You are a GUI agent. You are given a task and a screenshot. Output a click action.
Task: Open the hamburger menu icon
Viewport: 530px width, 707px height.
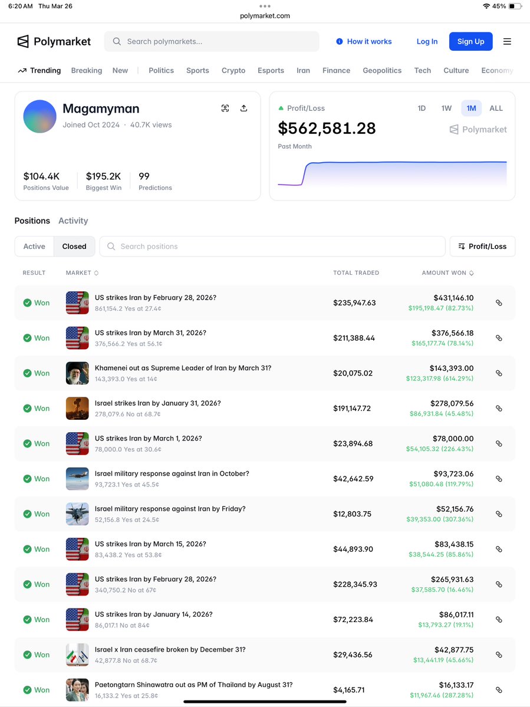pyautogui.click(x=507, y=41)
